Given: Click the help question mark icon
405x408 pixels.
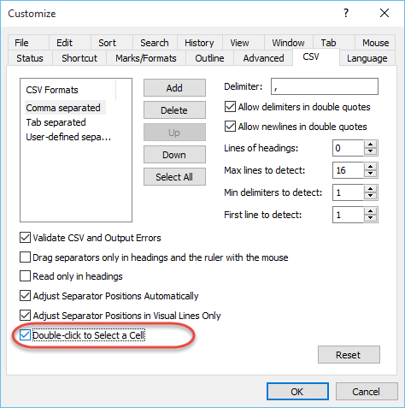Looking at the screenshot, I should tap(346, 13).
